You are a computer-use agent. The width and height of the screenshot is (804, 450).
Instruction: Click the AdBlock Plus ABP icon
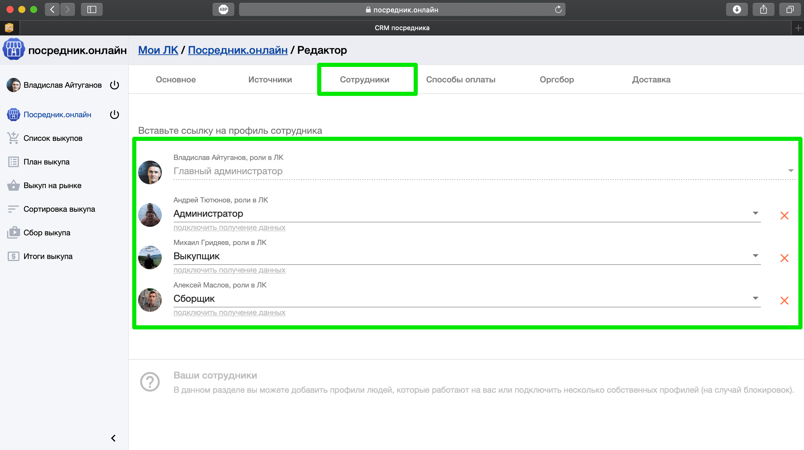tap(223, 9)
